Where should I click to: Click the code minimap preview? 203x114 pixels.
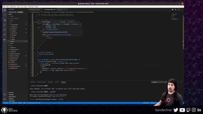[177, 17]
